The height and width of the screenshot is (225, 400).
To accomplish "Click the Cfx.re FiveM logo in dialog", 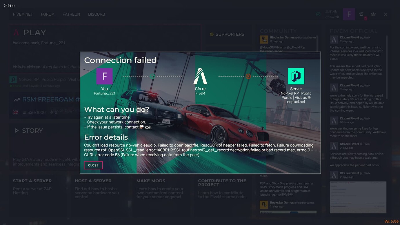I will tap(200, 76).
